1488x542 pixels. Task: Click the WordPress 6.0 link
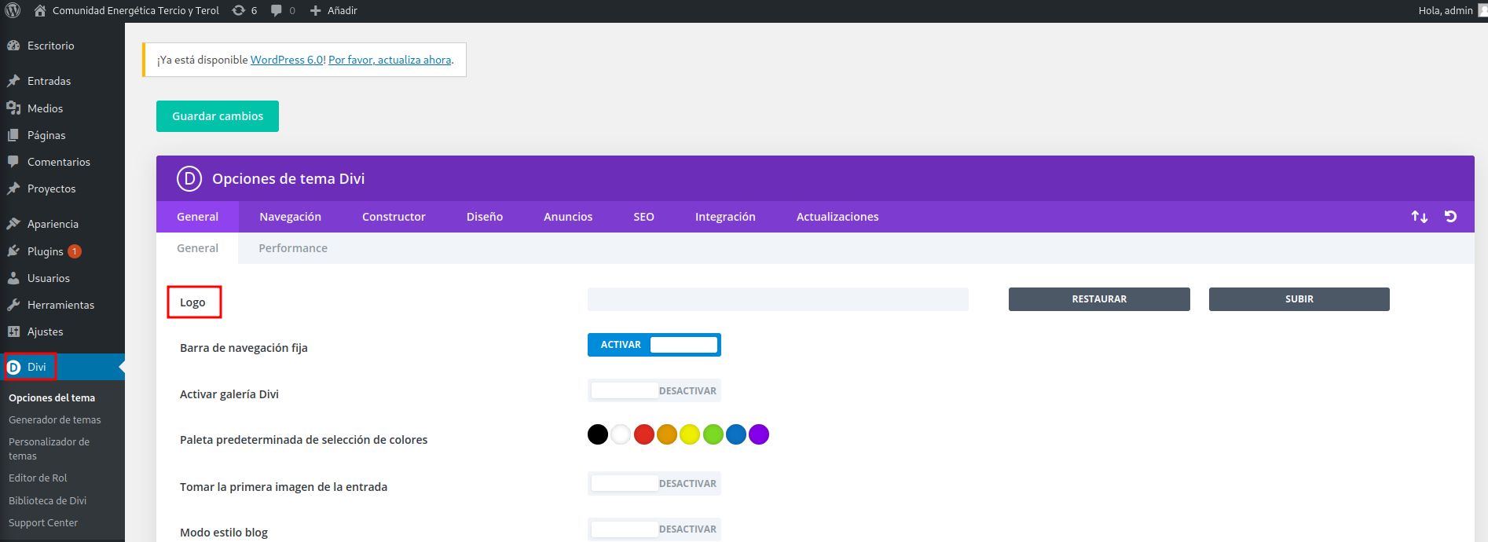click(x=286, y=60)
